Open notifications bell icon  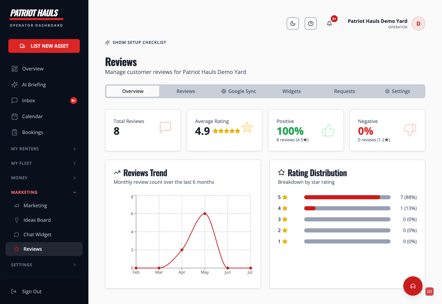(329, 23)
